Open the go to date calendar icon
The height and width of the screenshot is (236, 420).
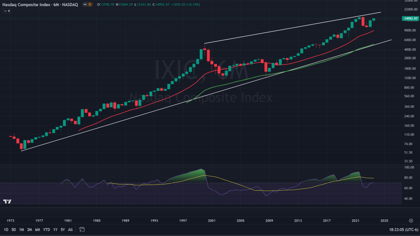pyautogui.click(x=82, y=229)
